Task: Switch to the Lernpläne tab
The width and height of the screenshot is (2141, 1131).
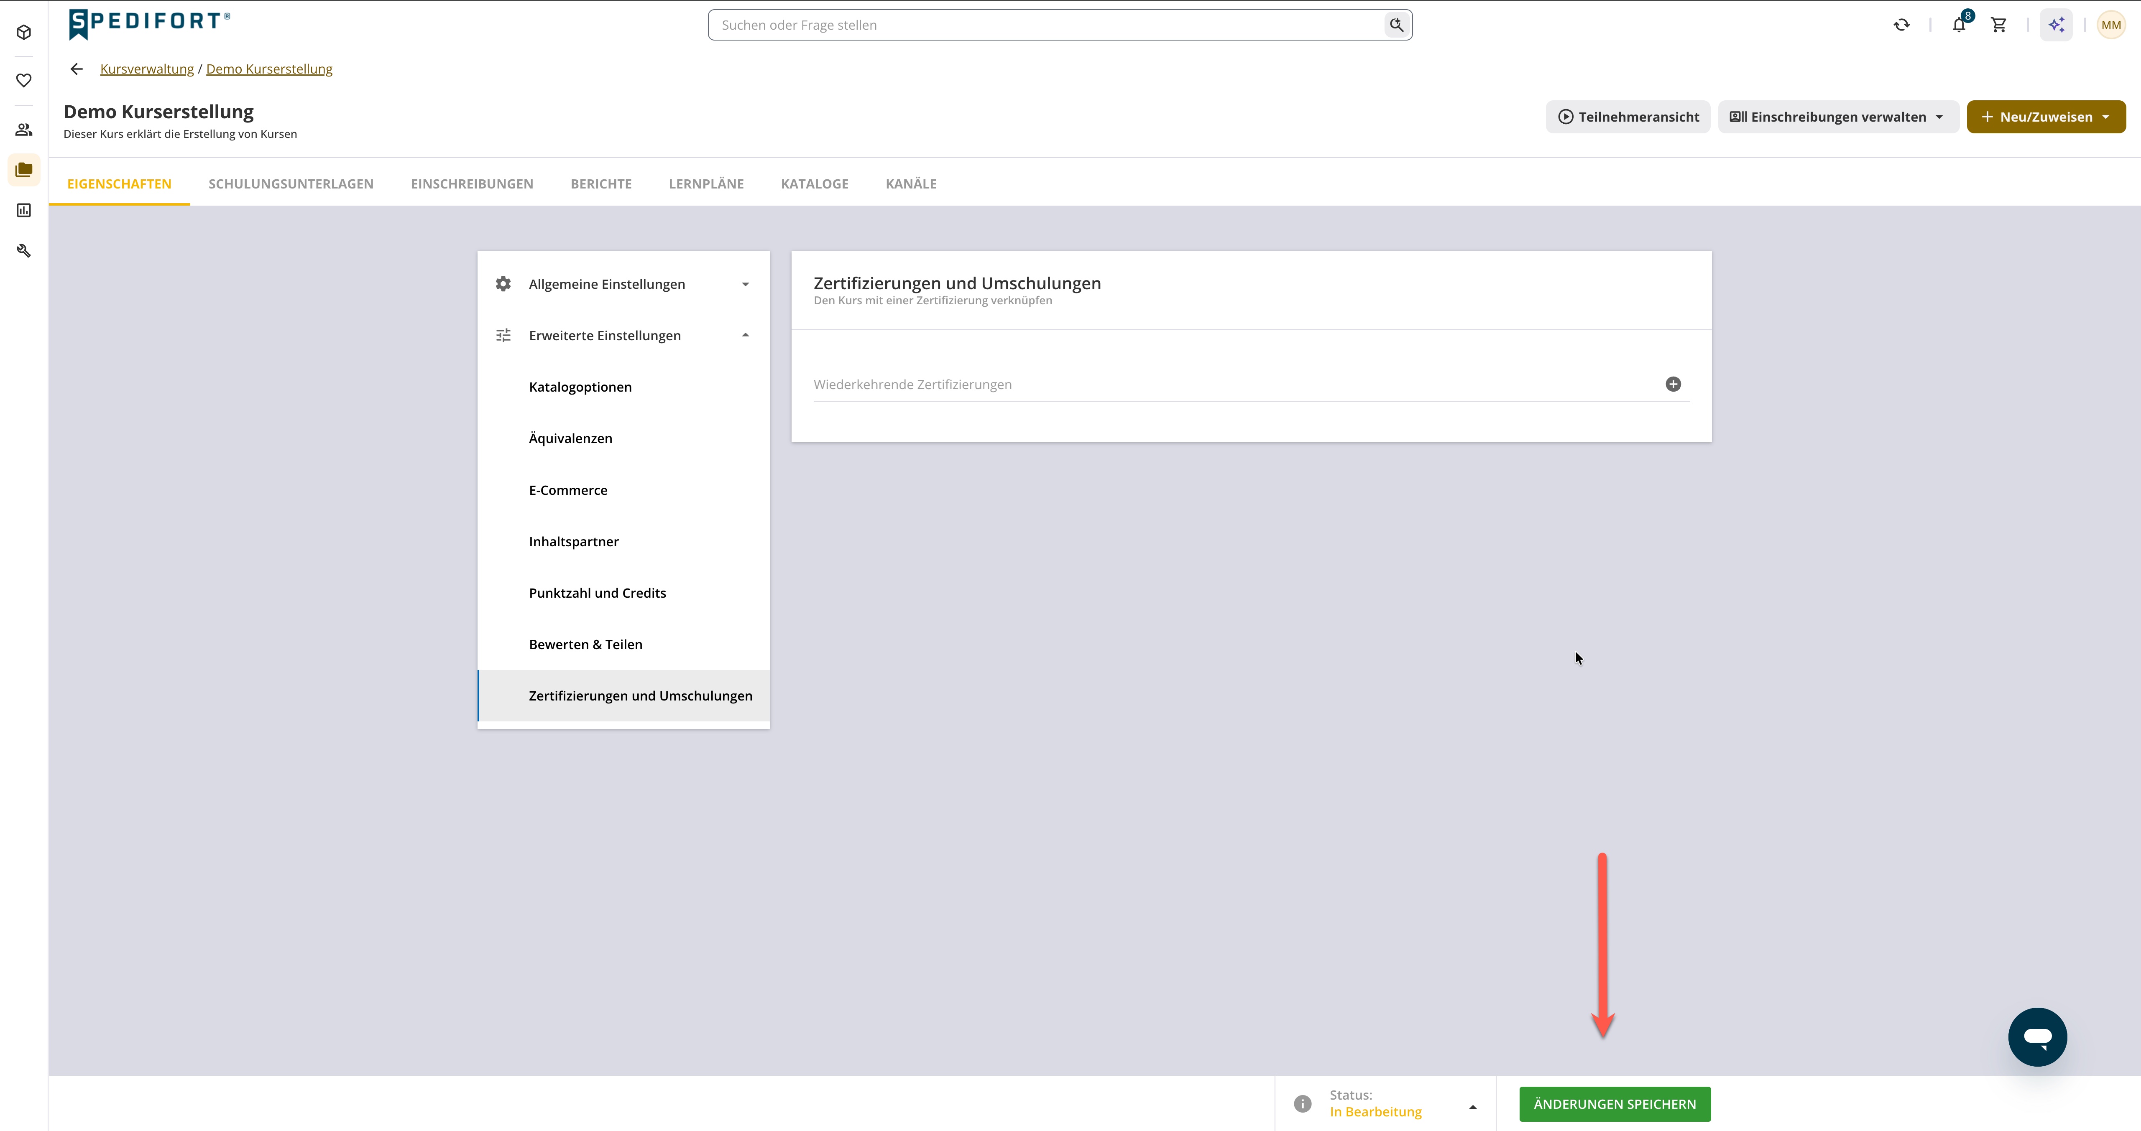Action: pyautogui.click(x=705, y=183)
